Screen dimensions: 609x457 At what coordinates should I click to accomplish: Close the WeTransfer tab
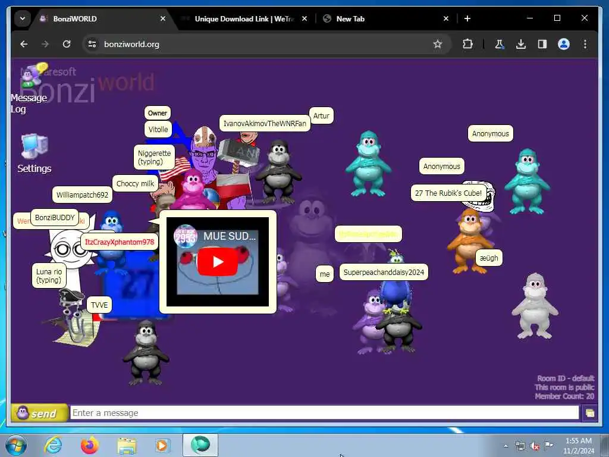[304, 18]
